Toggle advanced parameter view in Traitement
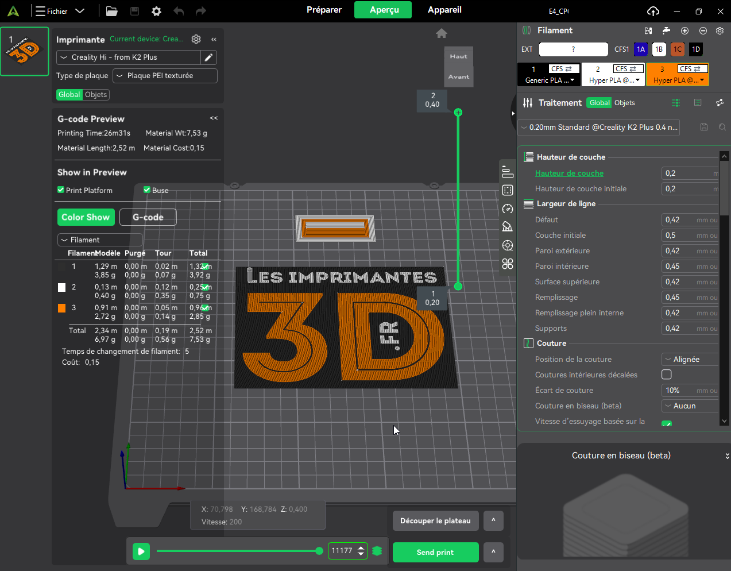The width and height of the screenshot is (731, 571). [x=676, y=103]
